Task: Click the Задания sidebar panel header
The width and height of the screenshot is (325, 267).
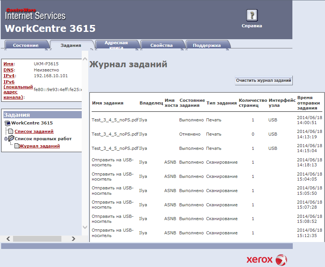Action: 43,115
